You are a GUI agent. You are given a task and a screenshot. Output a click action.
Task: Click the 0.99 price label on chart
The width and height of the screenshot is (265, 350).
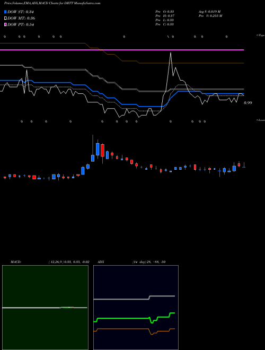248,103
